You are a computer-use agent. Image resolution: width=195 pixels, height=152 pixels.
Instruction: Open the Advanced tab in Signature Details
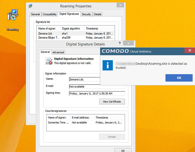[x=58, y=52]
